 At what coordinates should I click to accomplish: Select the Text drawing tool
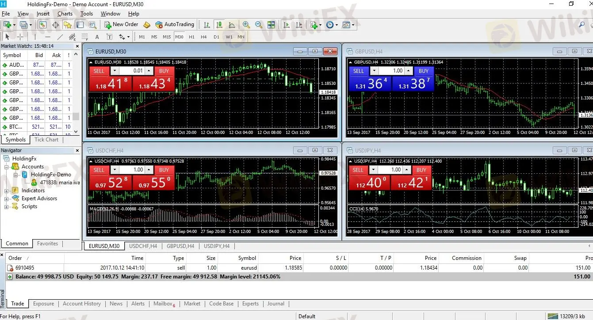(x=97, y=37)
